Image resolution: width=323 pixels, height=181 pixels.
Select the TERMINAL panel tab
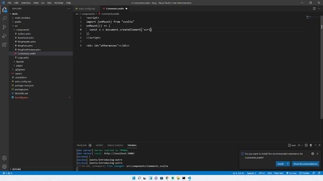(x=132, y=145)
